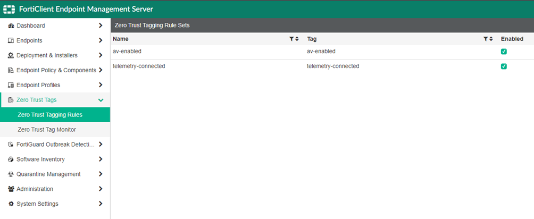Open the System Settings menu item
Viewport: 534px width, 219px height.
pos(55,204)
